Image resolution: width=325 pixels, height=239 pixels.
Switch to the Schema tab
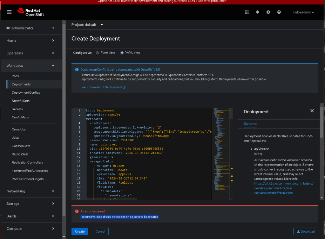(x=250, y=124)
